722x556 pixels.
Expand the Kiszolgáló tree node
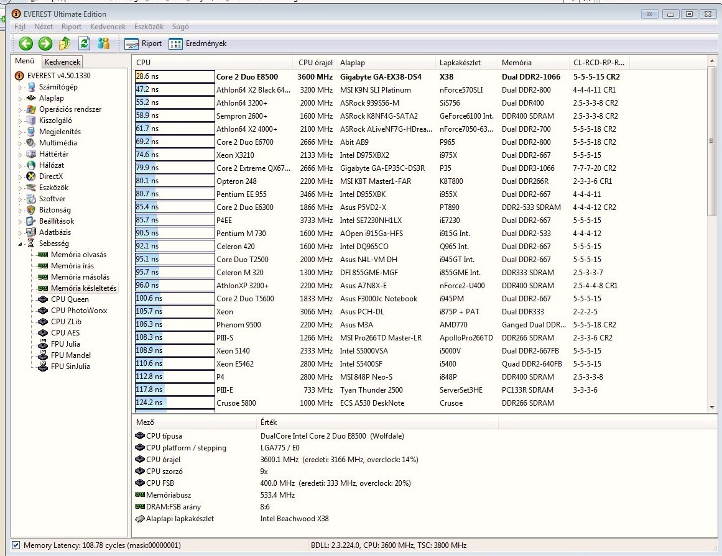tap(20, 121)
